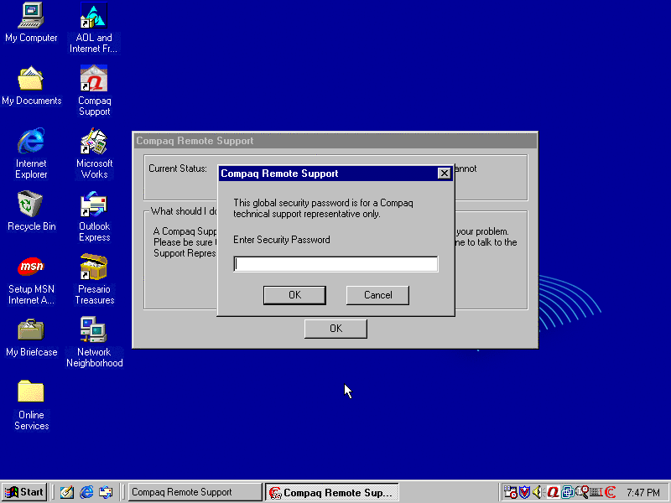Click the teal overlapping-squares tray icon

pyautogui.click(x=568, y=492)
